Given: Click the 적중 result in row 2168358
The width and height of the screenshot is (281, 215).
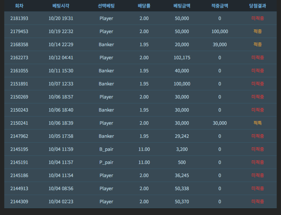Looking at the screenshot, I should (257, 45).
